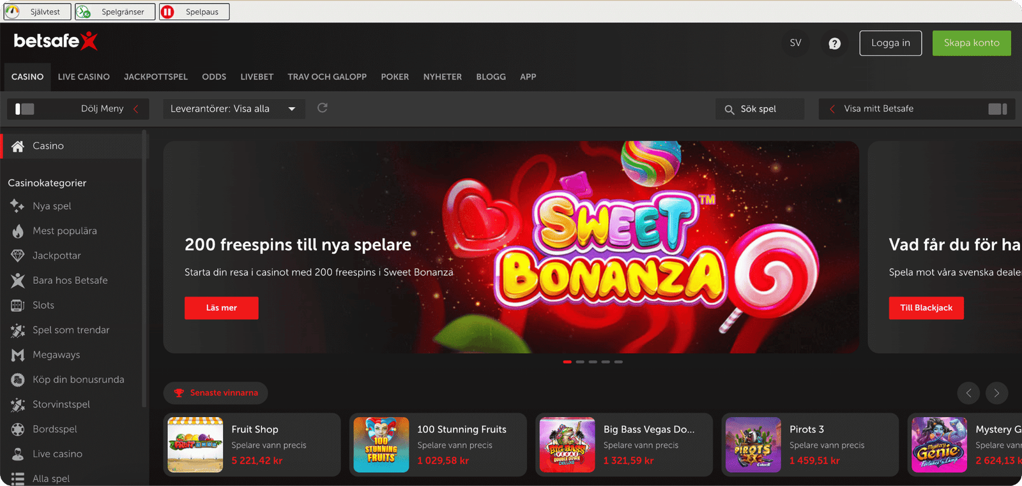This screenshot has height=486, width=1022.
Task: Click the Sök spel search field
Action: coord(760,109)
